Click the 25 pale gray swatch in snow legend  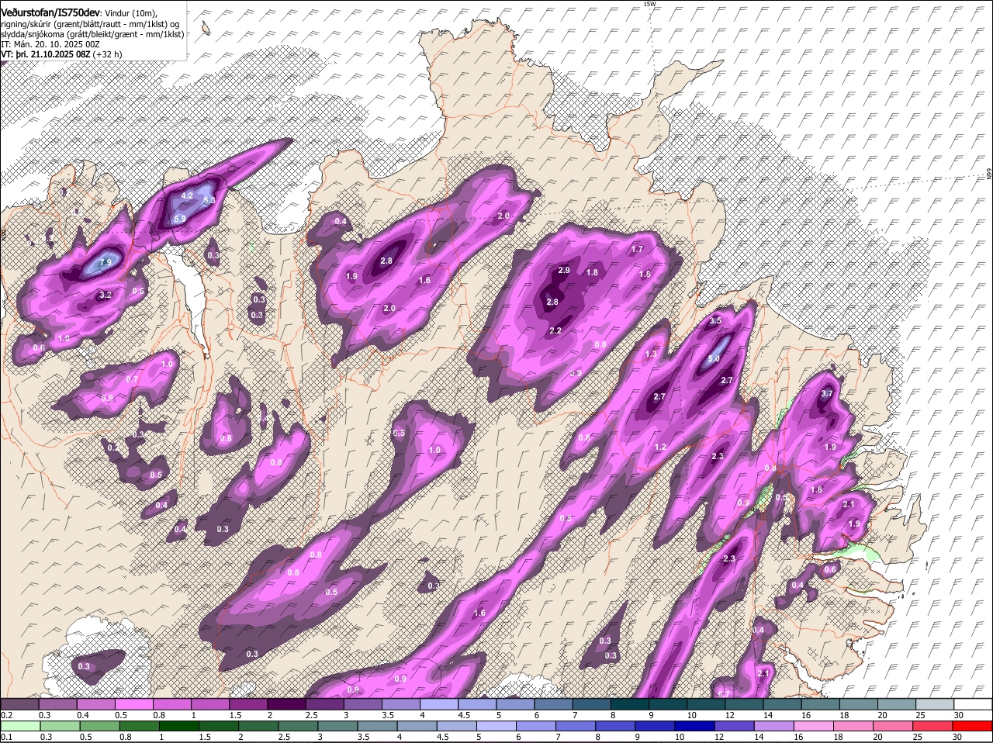pos(936,704)
